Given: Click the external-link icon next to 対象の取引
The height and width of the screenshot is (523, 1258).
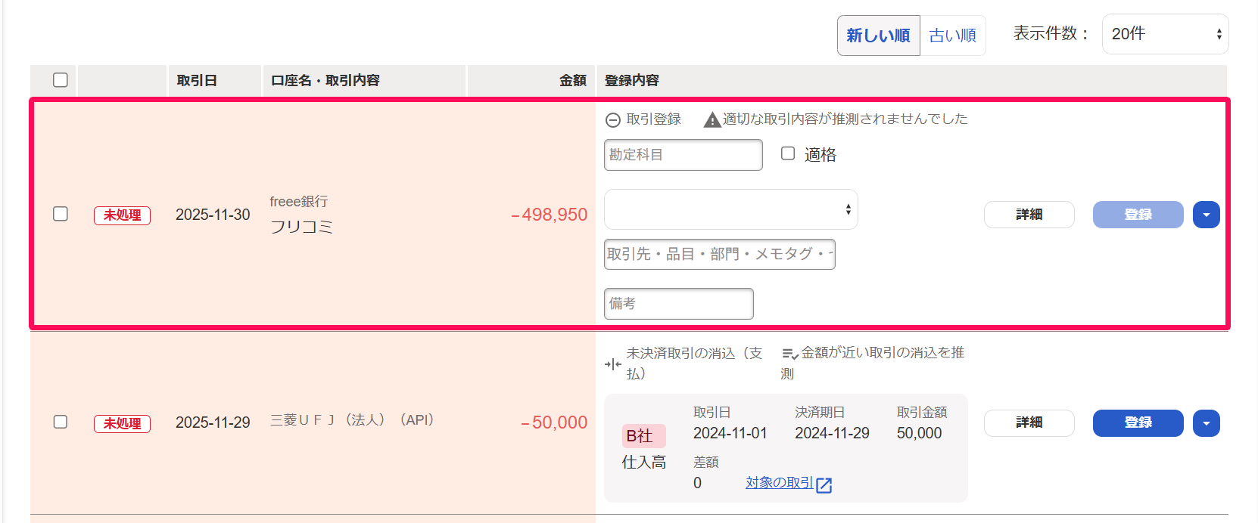Looking at the screenshot, I should coord(824,485).
